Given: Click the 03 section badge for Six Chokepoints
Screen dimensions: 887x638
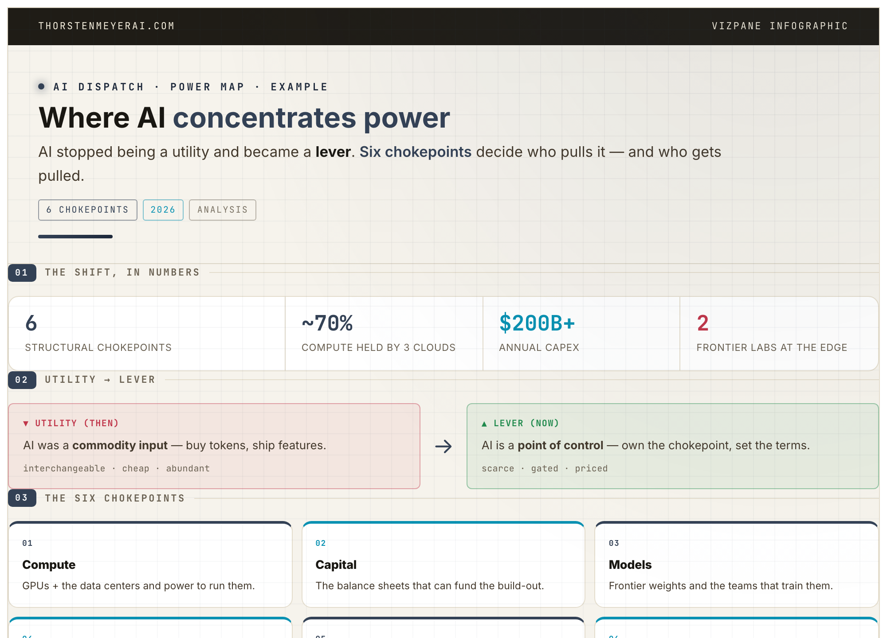Looking at the screenshot, I should coord(22,498).
